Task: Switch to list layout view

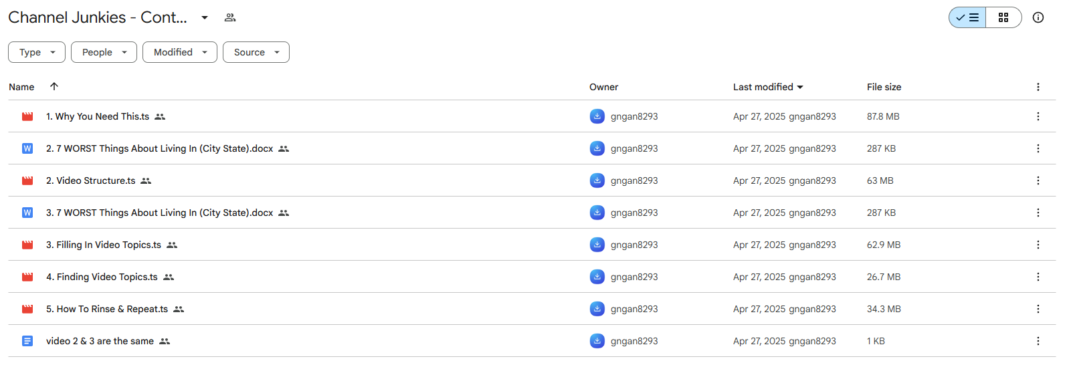Action: tap(967, 17)
